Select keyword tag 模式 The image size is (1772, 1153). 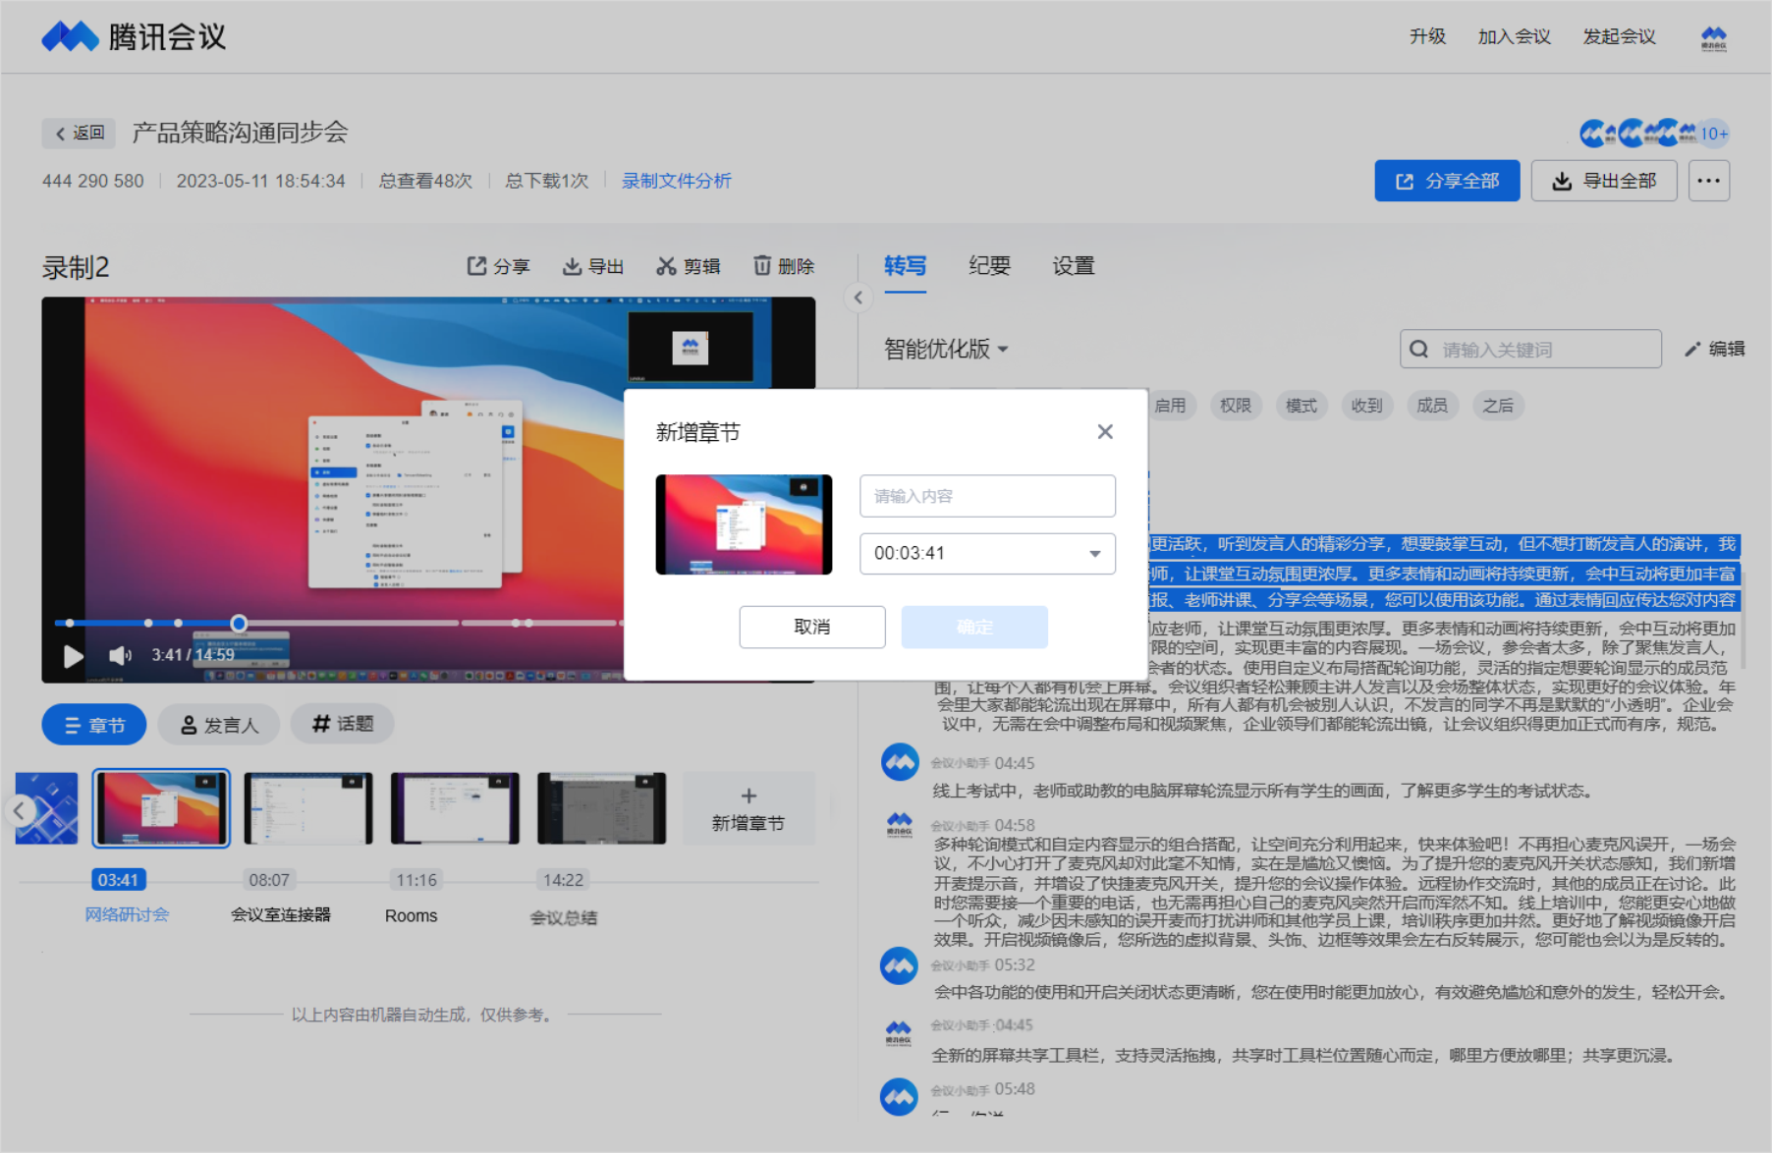[1301, 406]
